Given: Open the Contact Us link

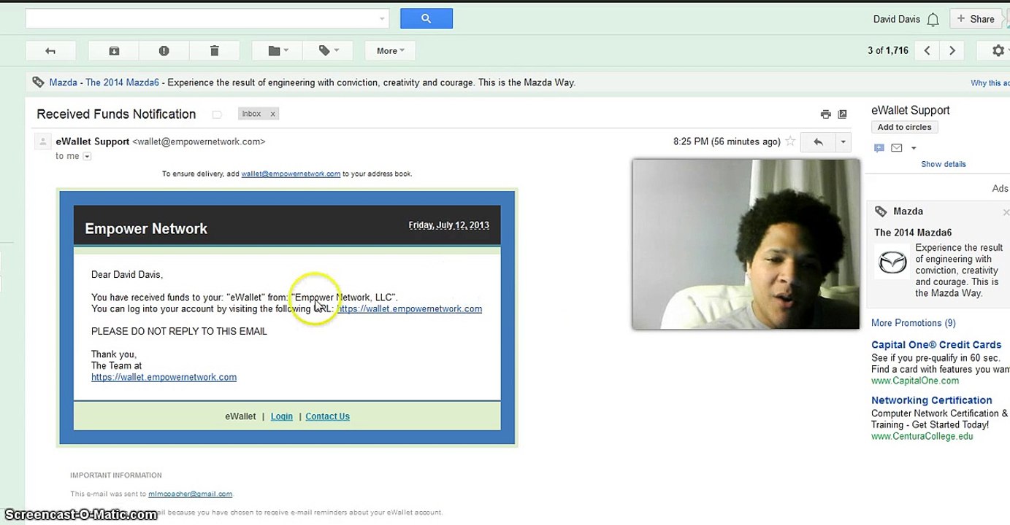Looking at the screenshot, I should pos(327,416).
